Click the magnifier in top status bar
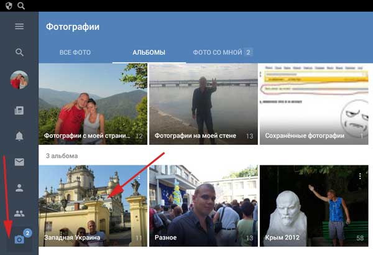The image size is (373, 255). pyautogui.click(x=21, y=6)
